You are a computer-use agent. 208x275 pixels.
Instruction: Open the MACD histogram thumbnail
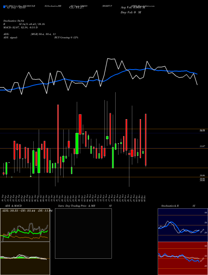pos(25,258)
